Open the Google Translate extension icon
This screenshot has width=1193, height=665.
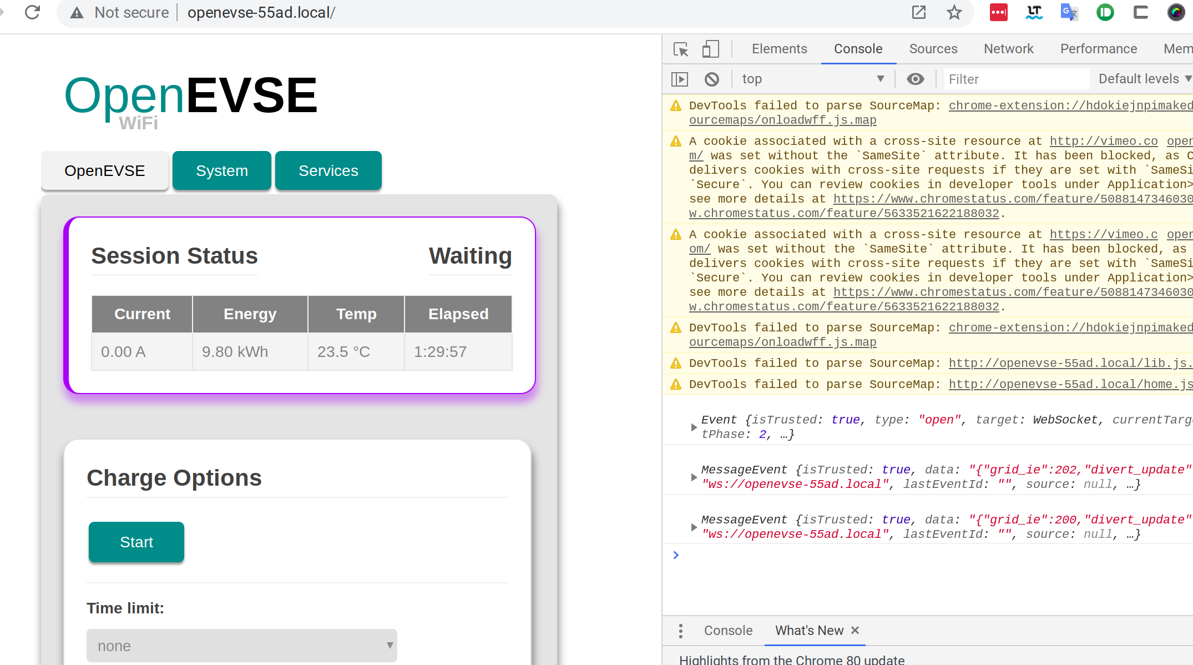click(1069, 12)
